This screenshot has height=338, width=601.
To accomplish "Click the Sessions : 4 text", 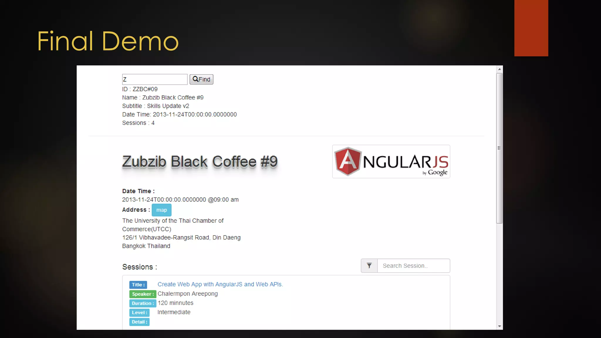I will click(x=138, y=123).
